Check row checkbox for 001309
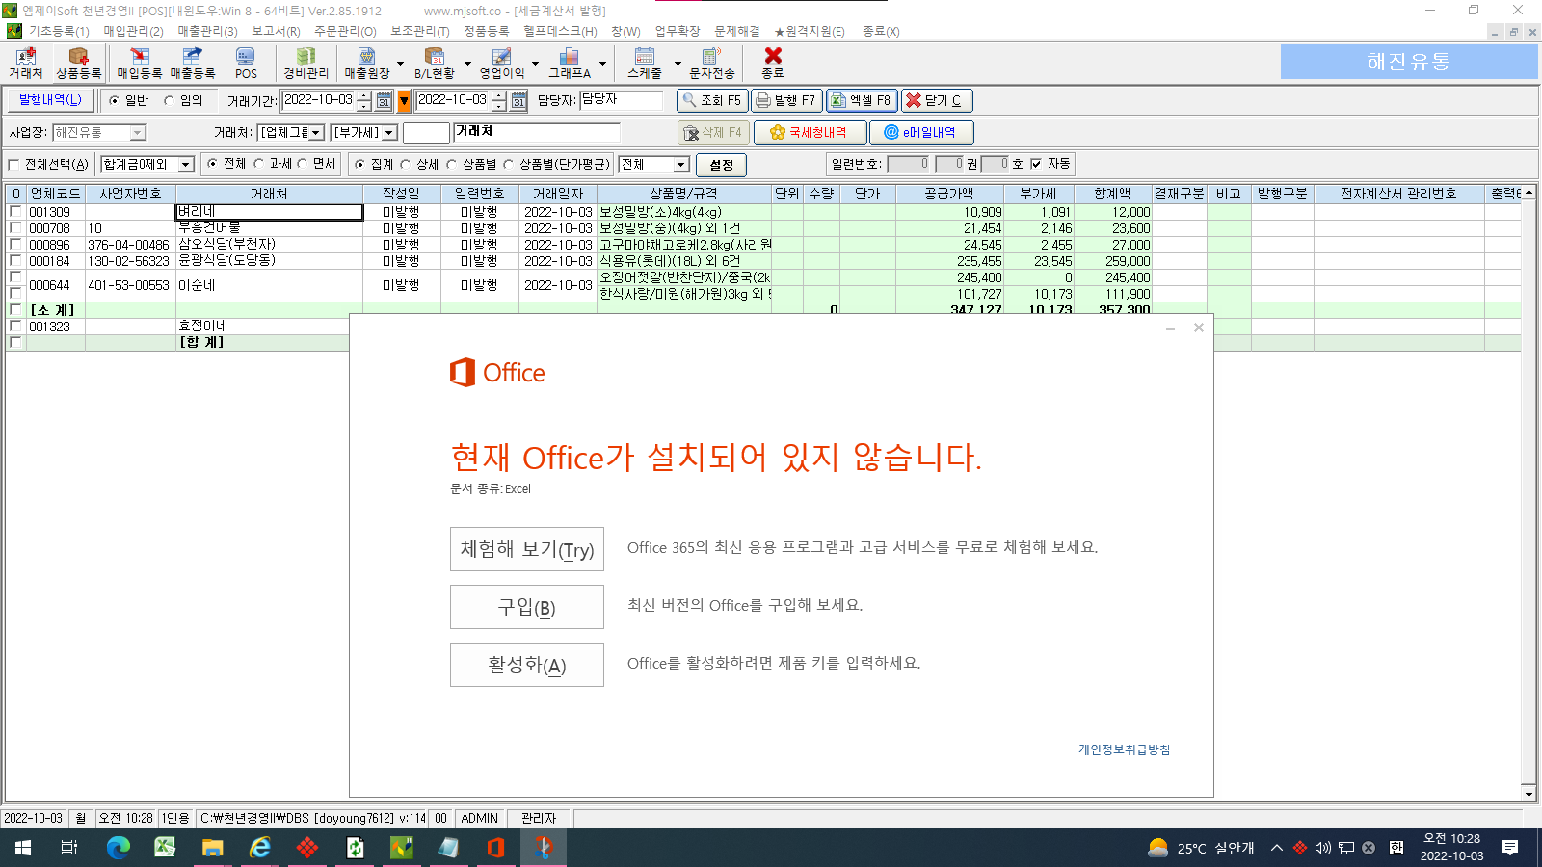Screen dimensions: 1542x867 click(15, 211)
